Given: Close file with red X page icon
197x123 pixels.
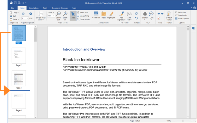Looking at the screenshot, I should click(159, 19).
